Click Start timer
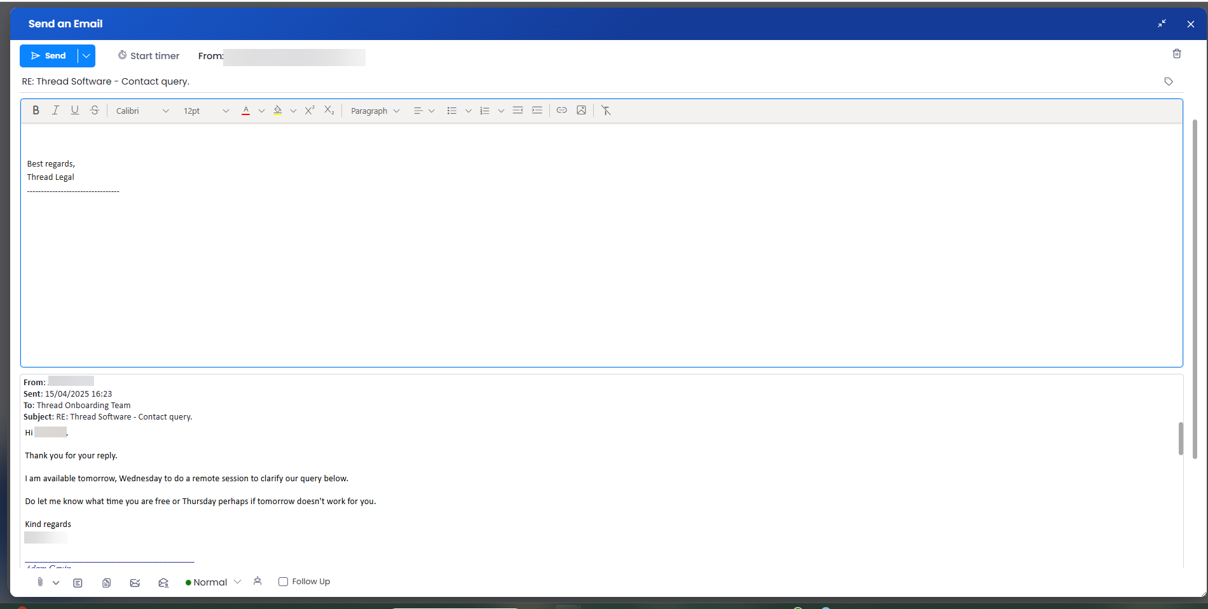Viewport: 1208px width, 609px height. (x=149, y=56)
